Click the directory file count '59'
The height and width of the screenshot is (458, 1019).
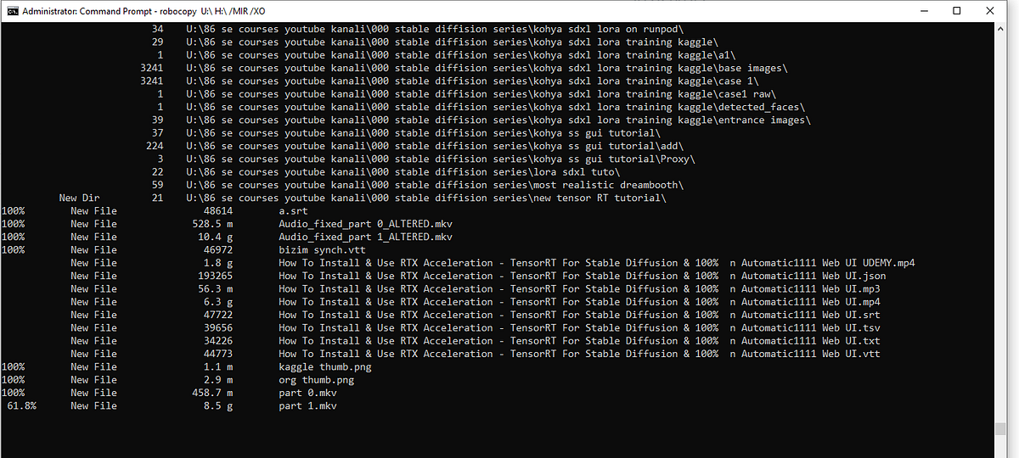click(x=158, y=185)
